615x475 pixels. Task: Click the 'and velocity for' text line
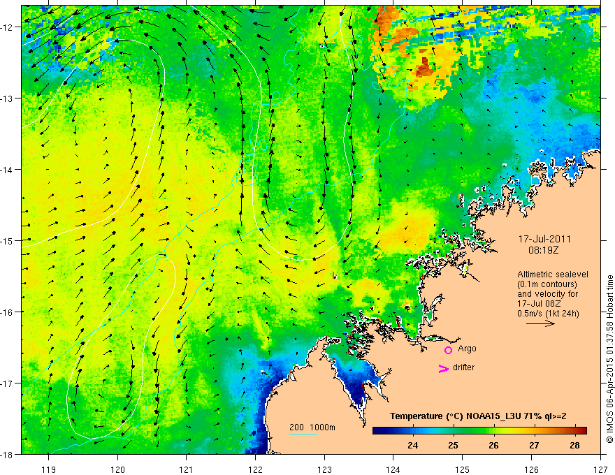coord(547,294)
